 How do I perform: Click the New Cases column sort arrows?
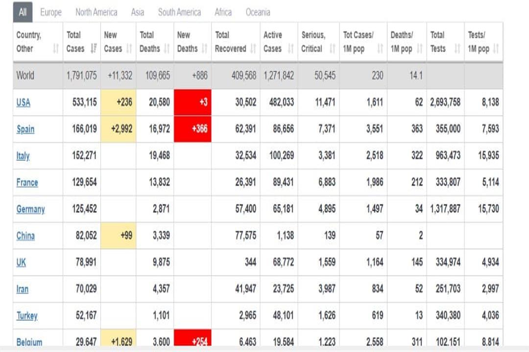[130, 49]
